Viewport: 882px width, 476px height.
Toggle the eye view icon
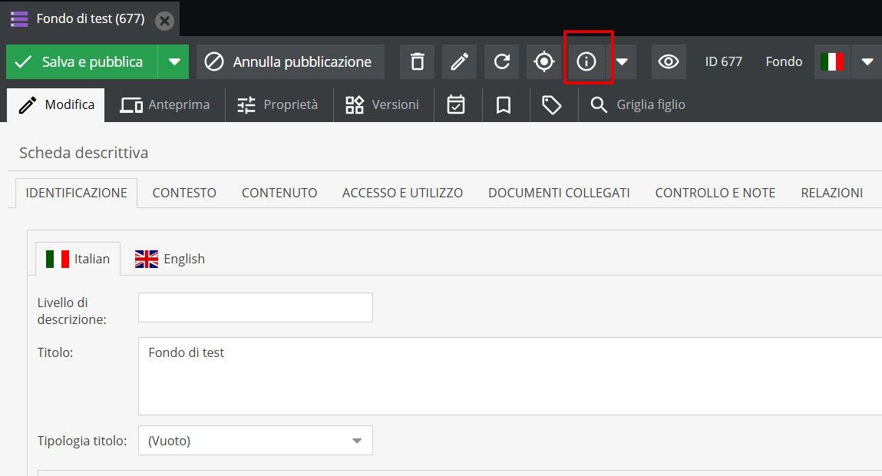pos(669,62)
